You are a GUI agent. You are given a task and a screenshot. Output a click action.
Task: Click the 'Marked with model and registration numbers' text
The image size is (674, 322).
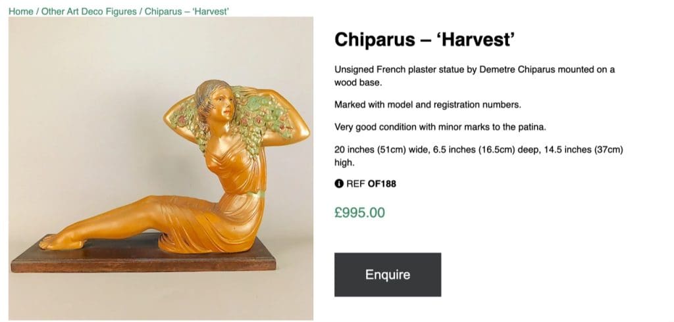(428, 104)
